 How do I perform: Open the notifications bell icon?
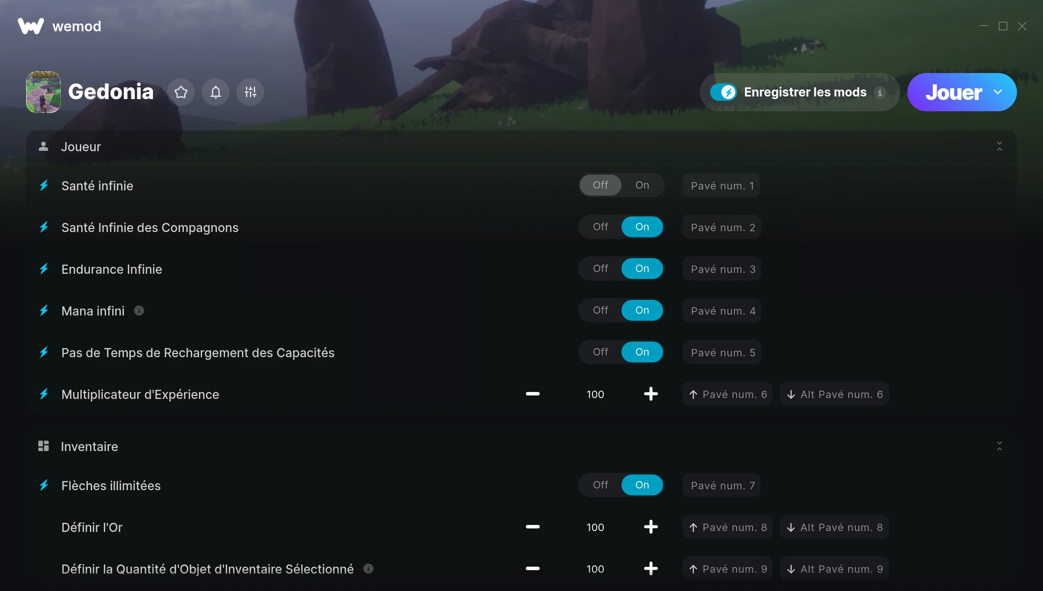216,92
